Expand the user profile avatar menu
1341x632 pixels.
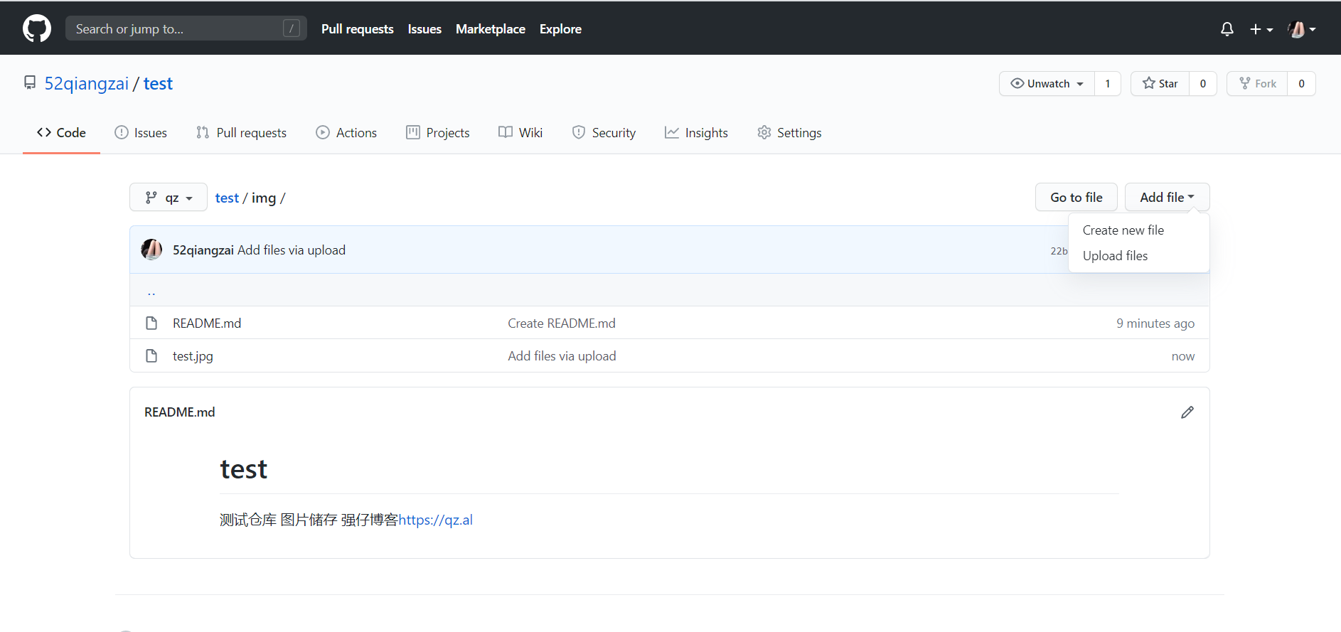tap(1301, 29)
